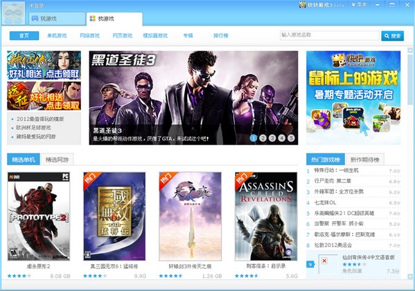
Task: Open the 模拟器游戏 category
Action: point(155,36)
